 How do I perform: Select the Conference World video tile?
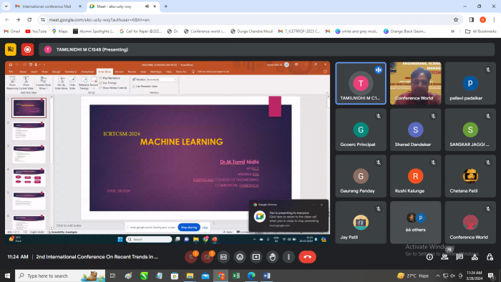[x=415, y=83]
